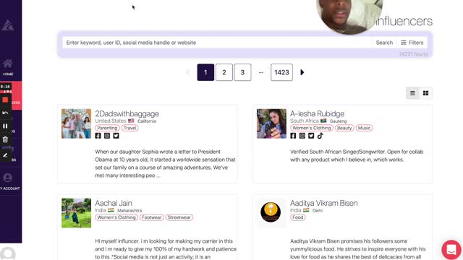Click the '14221 found' results count
Viewport: 463px width, 260px height.
coord(413,54)
